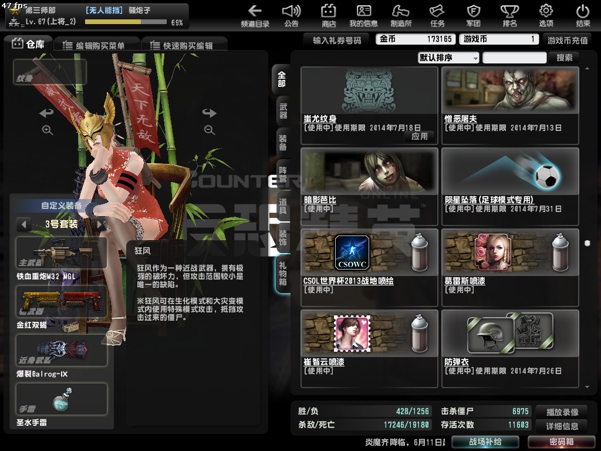This screenshot has width=601, height=451.
Task: Open the 制造所 crafting icon
Action: pyautogui.click(x=401, y=16)
